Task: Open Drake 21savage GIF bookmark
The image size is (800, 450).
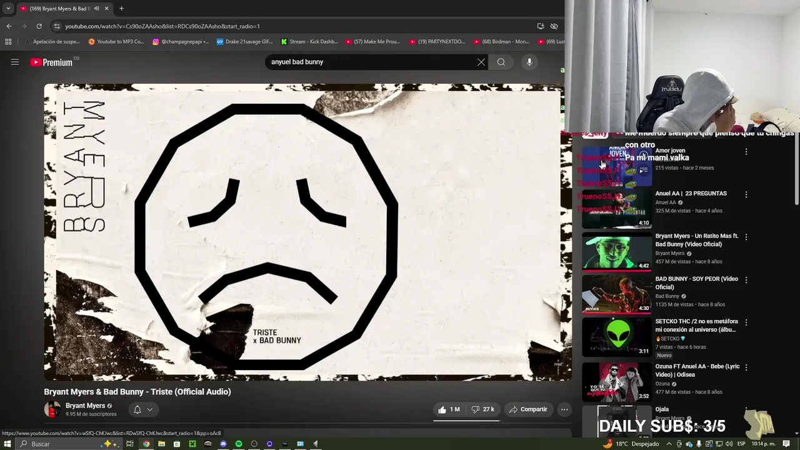Action: (x=245, y=42)
